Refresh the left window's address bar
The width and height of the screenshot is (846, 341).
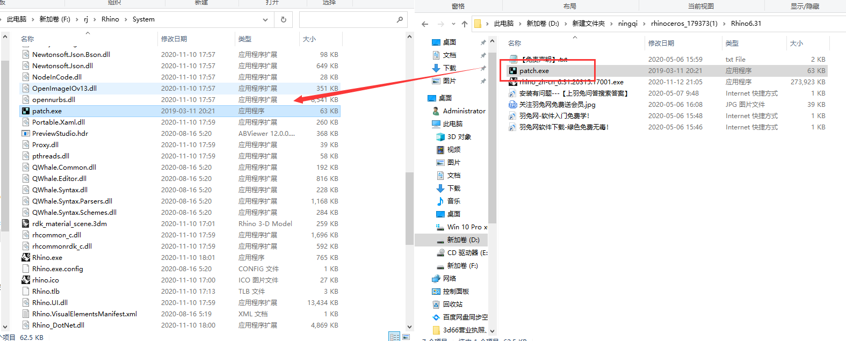[284, 19]
